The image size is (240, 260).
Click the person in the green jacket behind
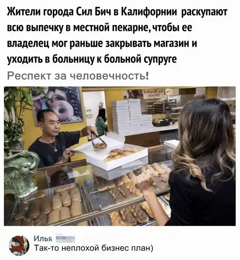tap(101, 122)
